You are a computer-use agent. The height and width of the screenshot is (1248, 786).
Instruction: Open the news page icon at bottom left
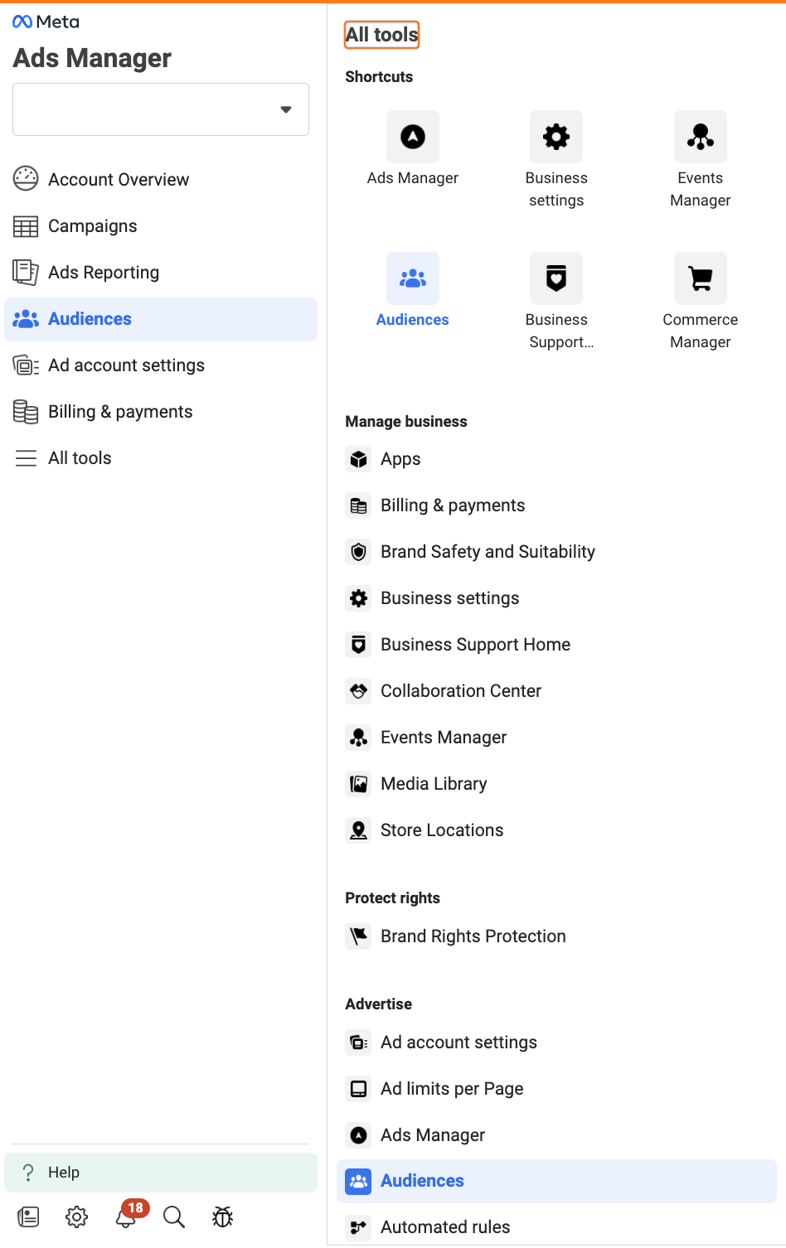(x=28, y=1217)
